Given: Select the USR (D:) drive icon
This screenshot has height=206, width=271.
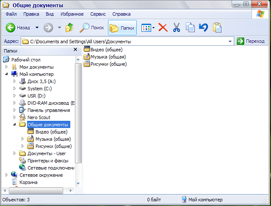Looking at the screenshot, I should coord(22,96).
